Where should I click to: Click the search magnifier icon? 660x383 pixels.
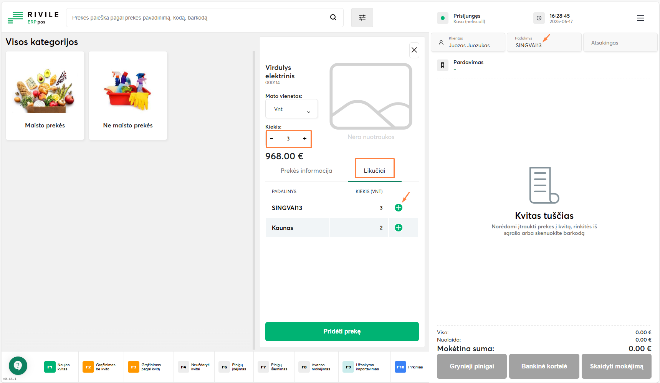point(333,17)
